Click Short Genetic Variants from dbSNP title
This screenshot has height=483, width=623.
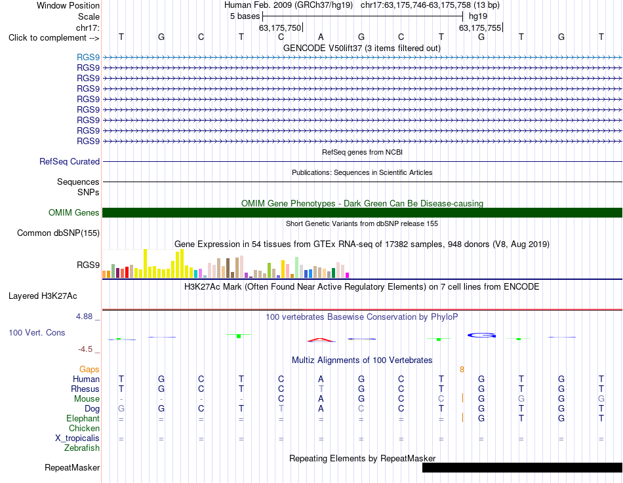coord(362,223)
